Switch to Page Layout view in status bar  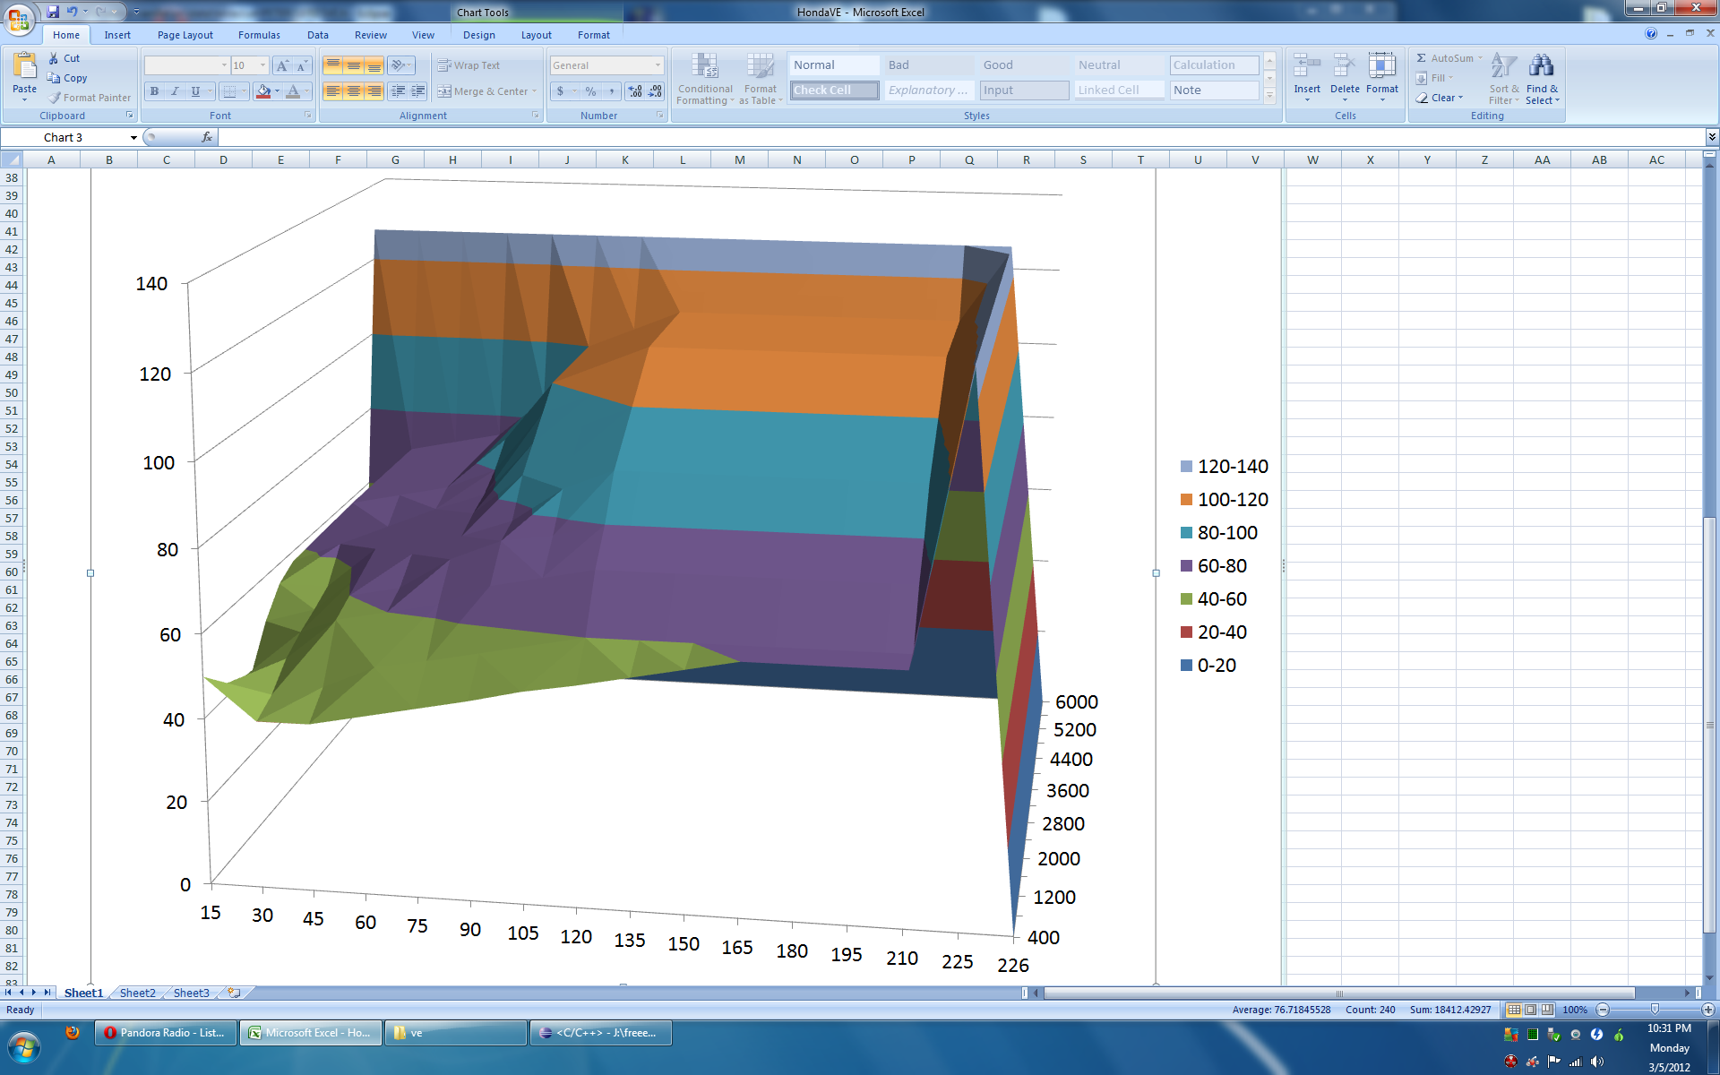click(1531, 1010)
